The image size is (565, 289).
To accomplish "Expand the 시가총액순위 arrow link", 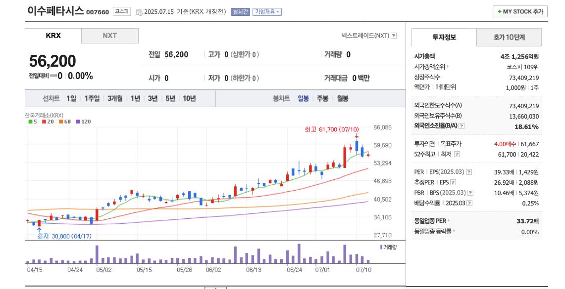I will coord(448,67).
